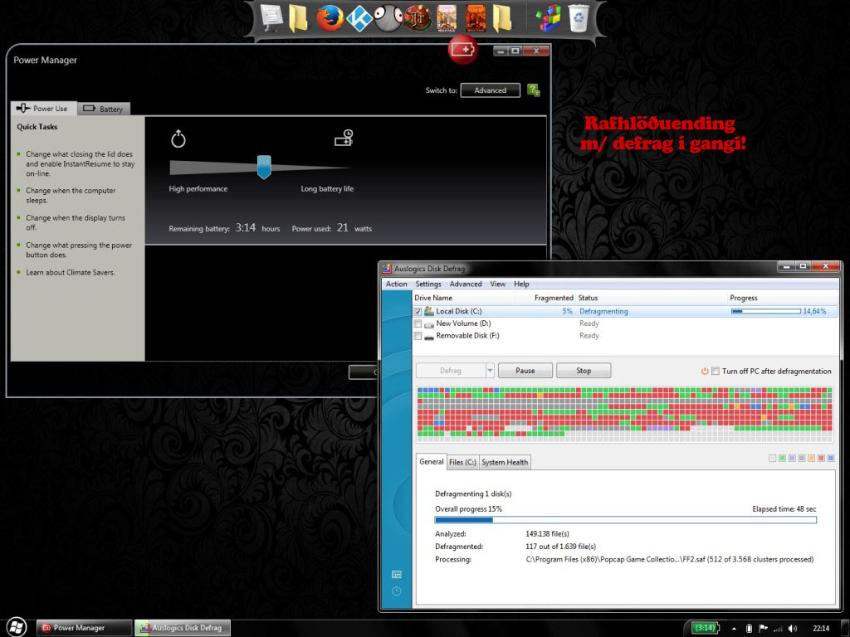Open the Action menu in Disk Defrag
Image resolution: width=850 pixels, height=637 pixels.
click(397, 284)
